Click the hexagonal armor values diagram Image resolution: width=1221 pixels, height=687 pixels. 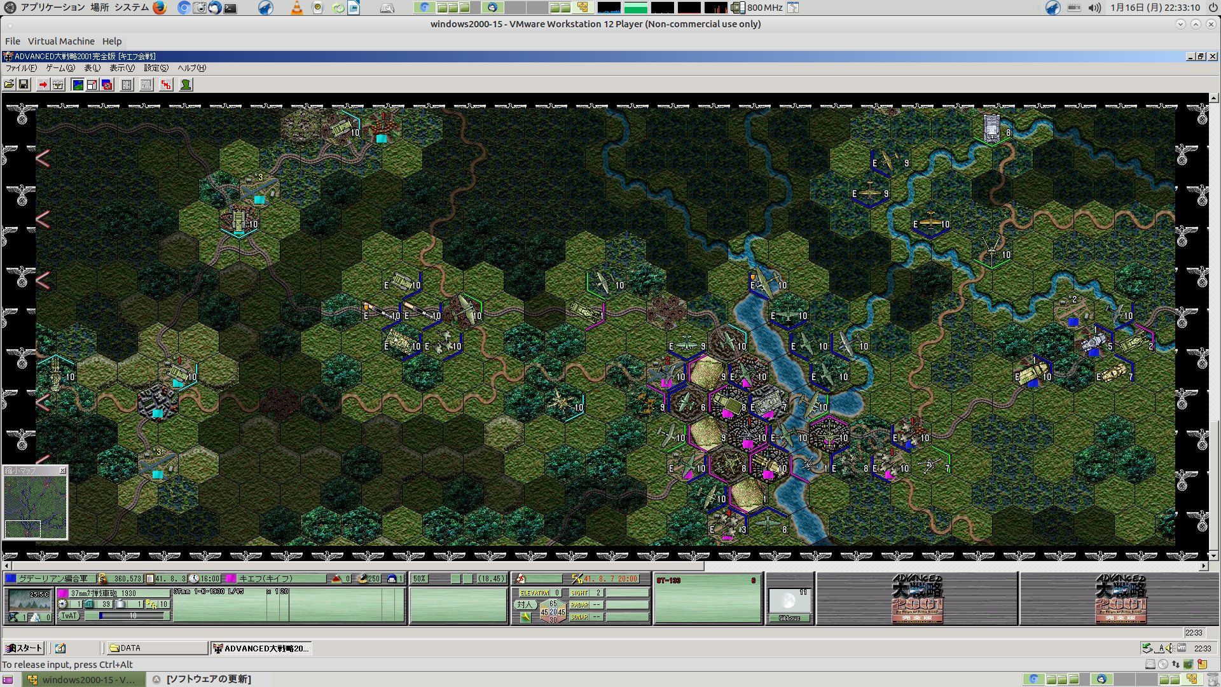point(553,611)
